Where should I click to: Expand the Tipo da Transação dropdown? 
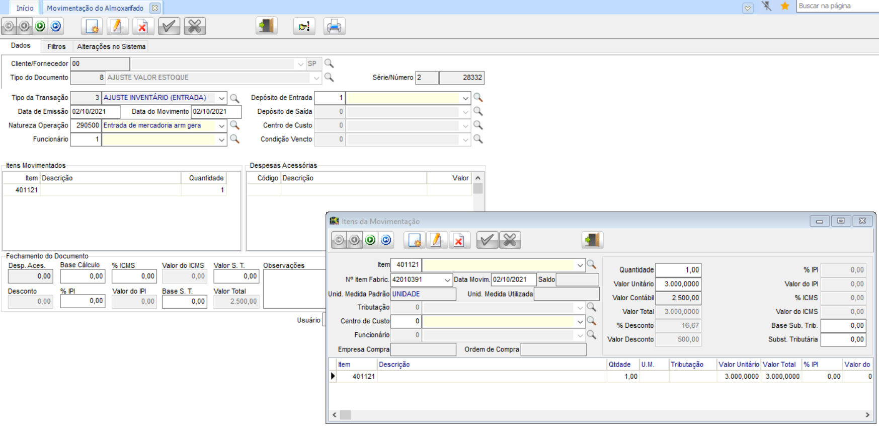click(x=221, y=98)
